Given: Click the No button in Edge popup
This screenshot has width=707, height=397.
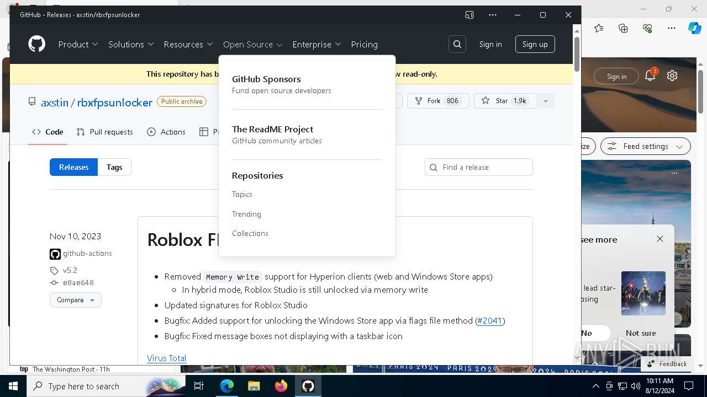Looking at the screenshot, I should point(587,333).
